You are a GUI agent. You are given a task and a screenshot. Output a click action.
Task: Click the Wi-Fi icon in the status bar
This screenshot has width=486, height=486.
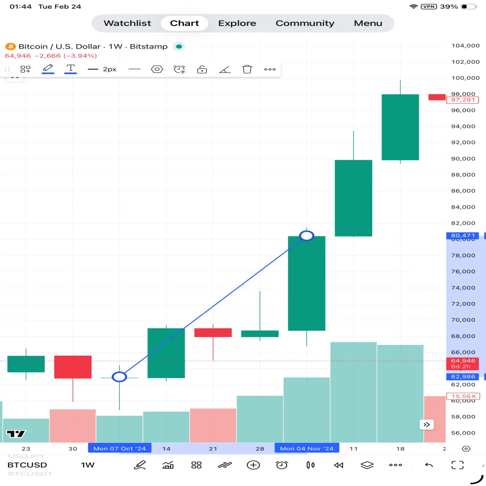click(x=414, y=6)
